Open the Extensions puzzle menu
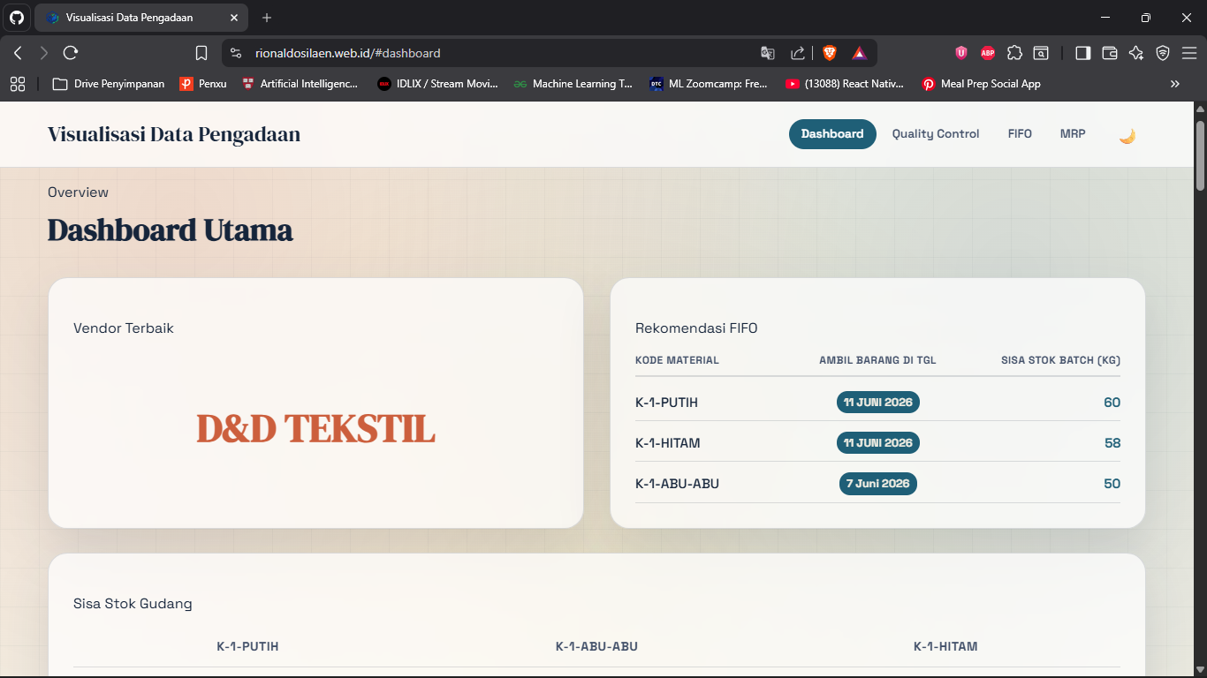1207x678 pixels. click(1014, 53)
